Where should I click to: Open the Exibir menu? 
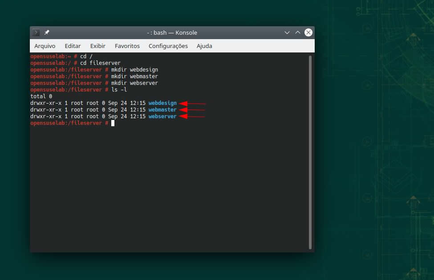97,46
